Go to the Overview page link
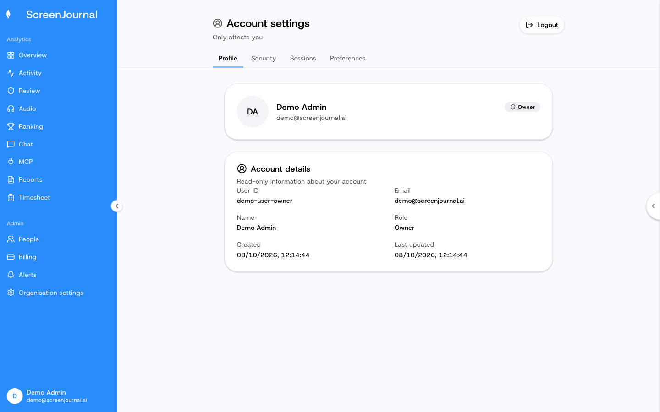 (33, 55)
